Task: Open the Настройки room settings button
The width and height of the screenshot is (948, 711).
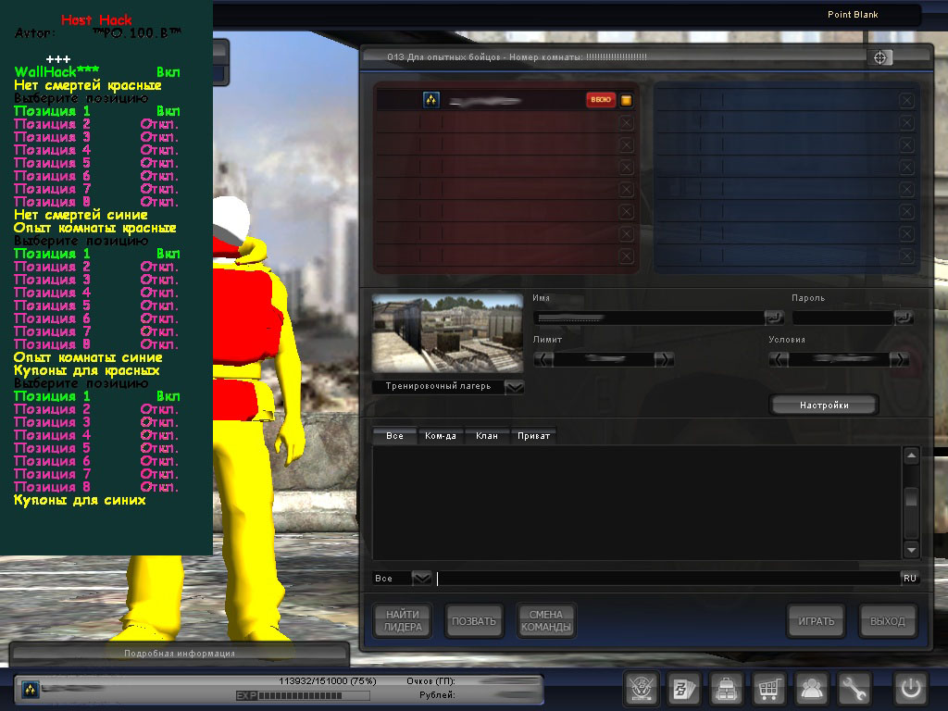Action: pos(824,405)
